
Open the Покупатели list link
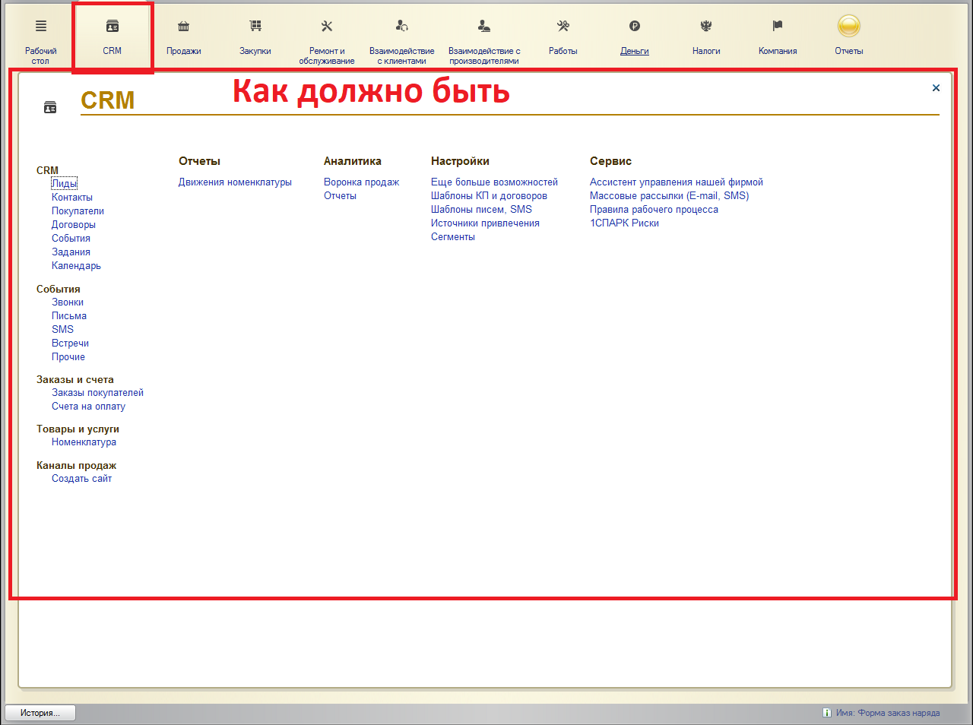click(78, 211)
